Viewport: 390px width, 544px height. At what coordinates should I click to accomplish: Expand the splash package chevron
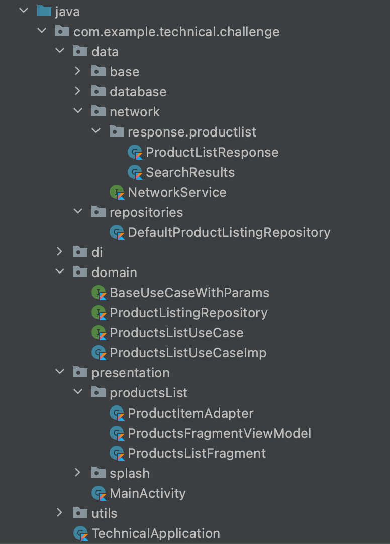point(77,473)
